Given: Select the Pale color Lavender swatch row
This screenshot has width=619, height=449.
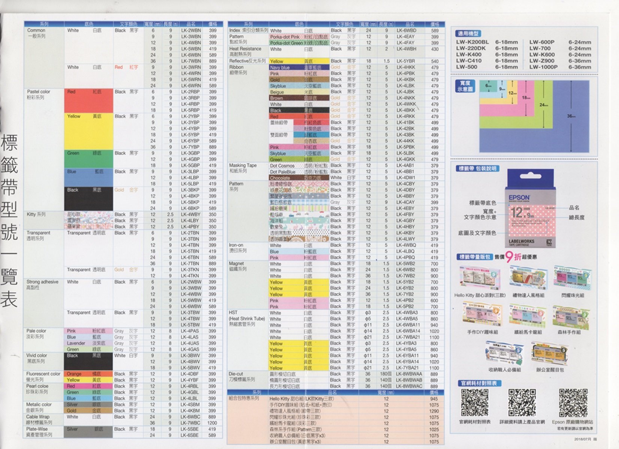Looking at the screenshot, I should [x=88, y=343].
